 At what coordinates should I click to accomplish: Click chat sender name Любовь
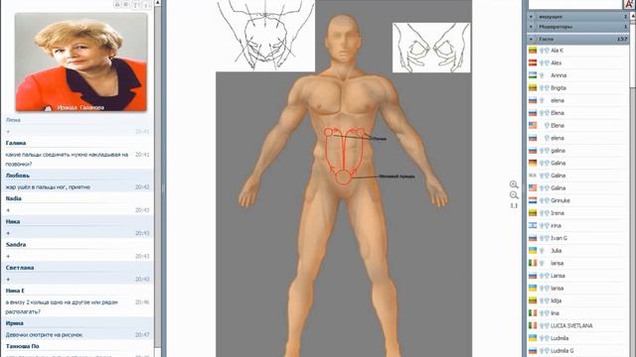(x=18, y=176)
